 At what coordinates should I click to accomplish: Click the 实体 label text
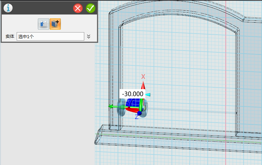click(x=10, y=36)
